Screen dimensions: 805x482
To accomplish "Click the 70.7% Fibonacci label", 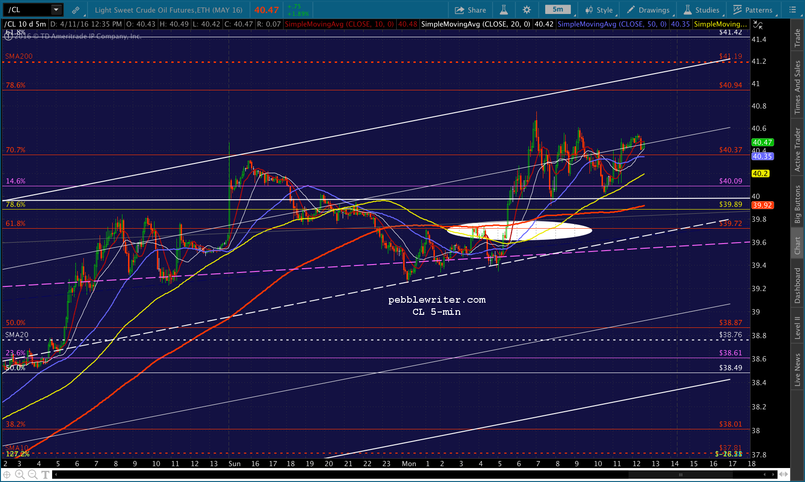I will [15, 150].
